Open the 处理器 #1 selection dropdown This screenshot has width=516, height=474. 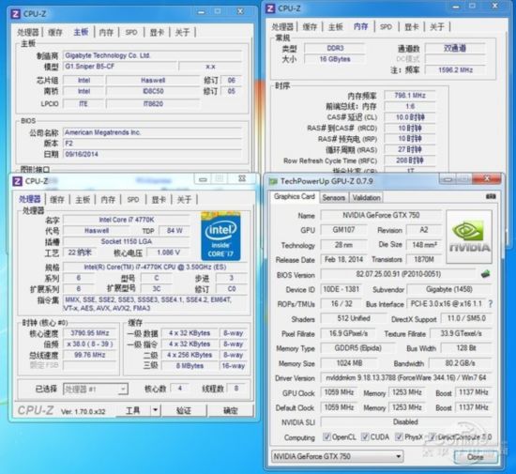coord(96,390)
